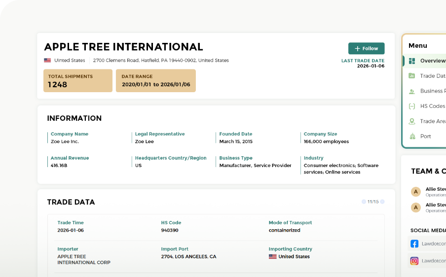Viewport: 446px width, 277px height.
Task: Open the HS Codes menu item
Action: 432,106
